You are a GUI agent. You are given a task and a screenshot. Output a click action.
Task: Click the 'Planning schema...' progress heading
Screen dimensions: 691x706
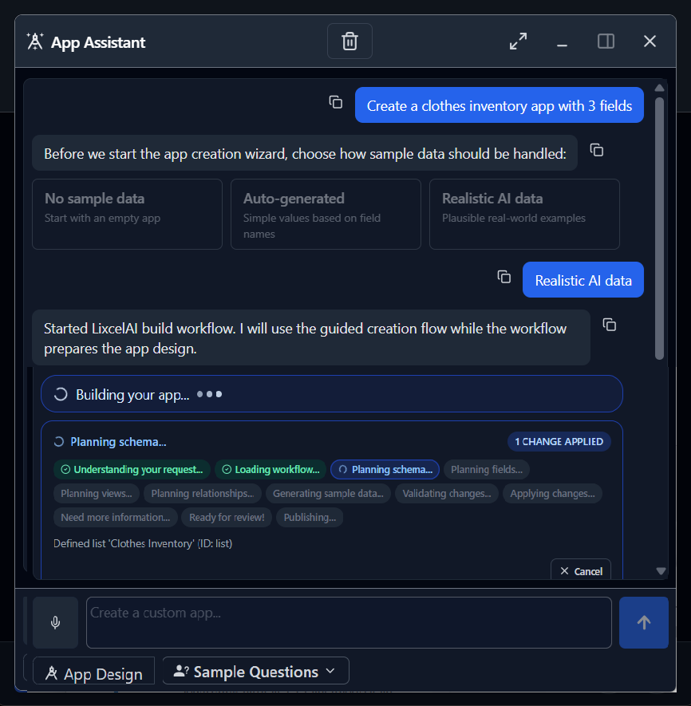click(118, 442)
